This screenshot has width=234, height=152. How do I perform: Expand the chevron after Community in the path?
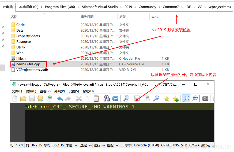coord(159,7)
